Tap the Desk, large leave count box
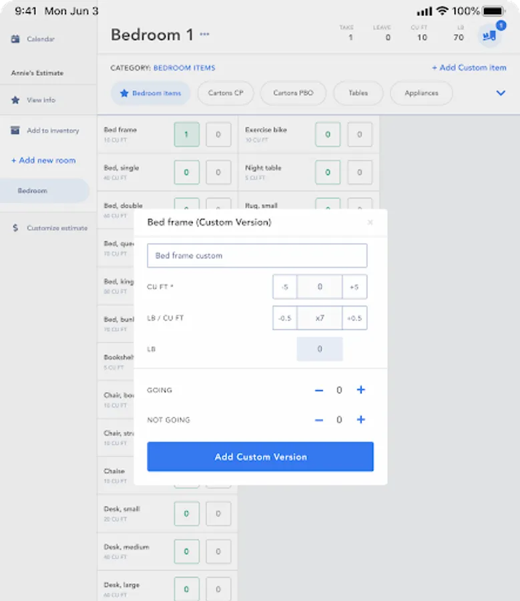The height and width of the screenshot is (601, 520). [x=218, y=589]
